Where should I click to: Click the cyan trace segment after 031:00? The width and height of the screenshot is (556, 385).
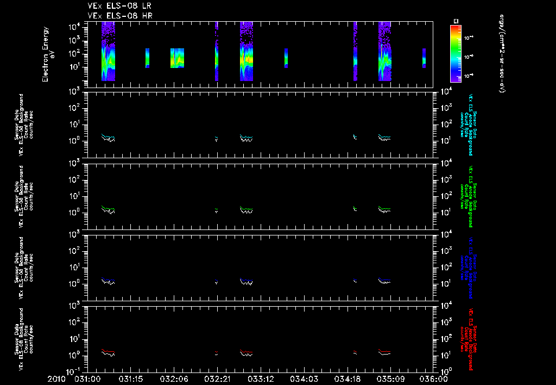coord(108,136)
